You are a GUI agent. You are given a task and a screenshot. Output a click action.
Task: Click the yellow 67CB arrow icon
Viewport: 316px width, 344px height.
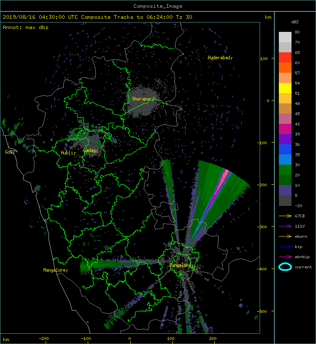(285, 216)
